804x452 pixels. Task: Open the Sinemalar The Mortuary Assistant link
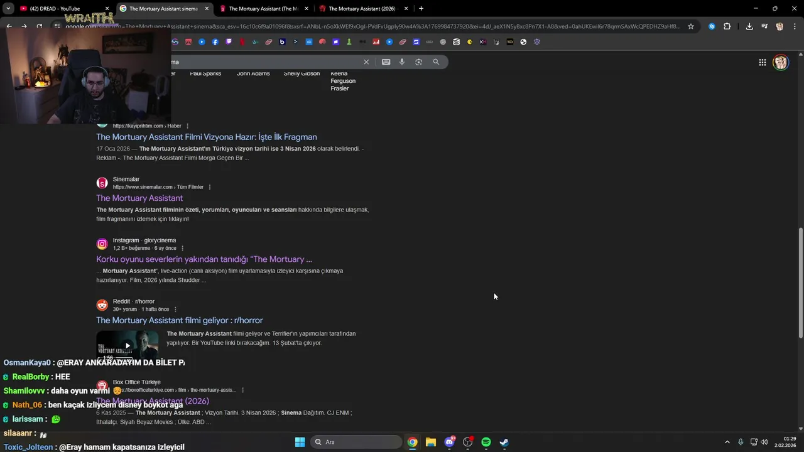pos(139,198)
